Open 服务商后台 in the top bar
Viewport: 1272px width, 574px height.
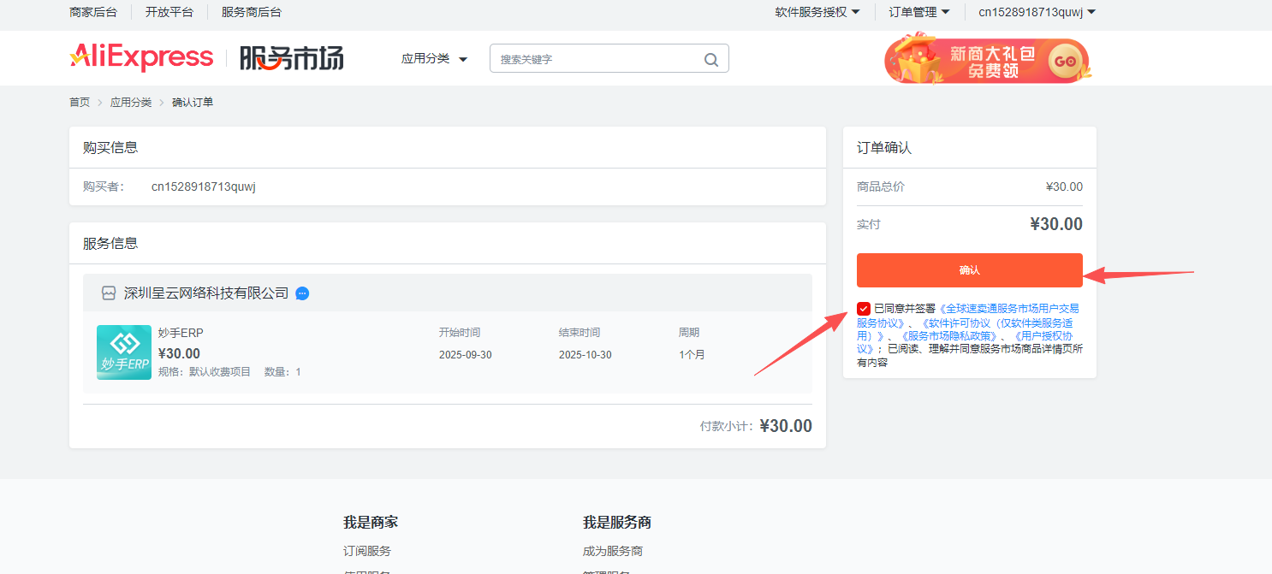(x=252, y=12)
